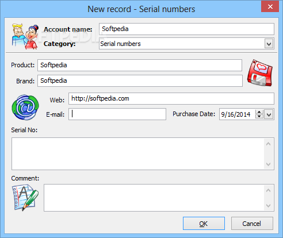Click the 'Comment:' label
The image size is (283, 238).
pyautogui.click(x=25, y=178)
